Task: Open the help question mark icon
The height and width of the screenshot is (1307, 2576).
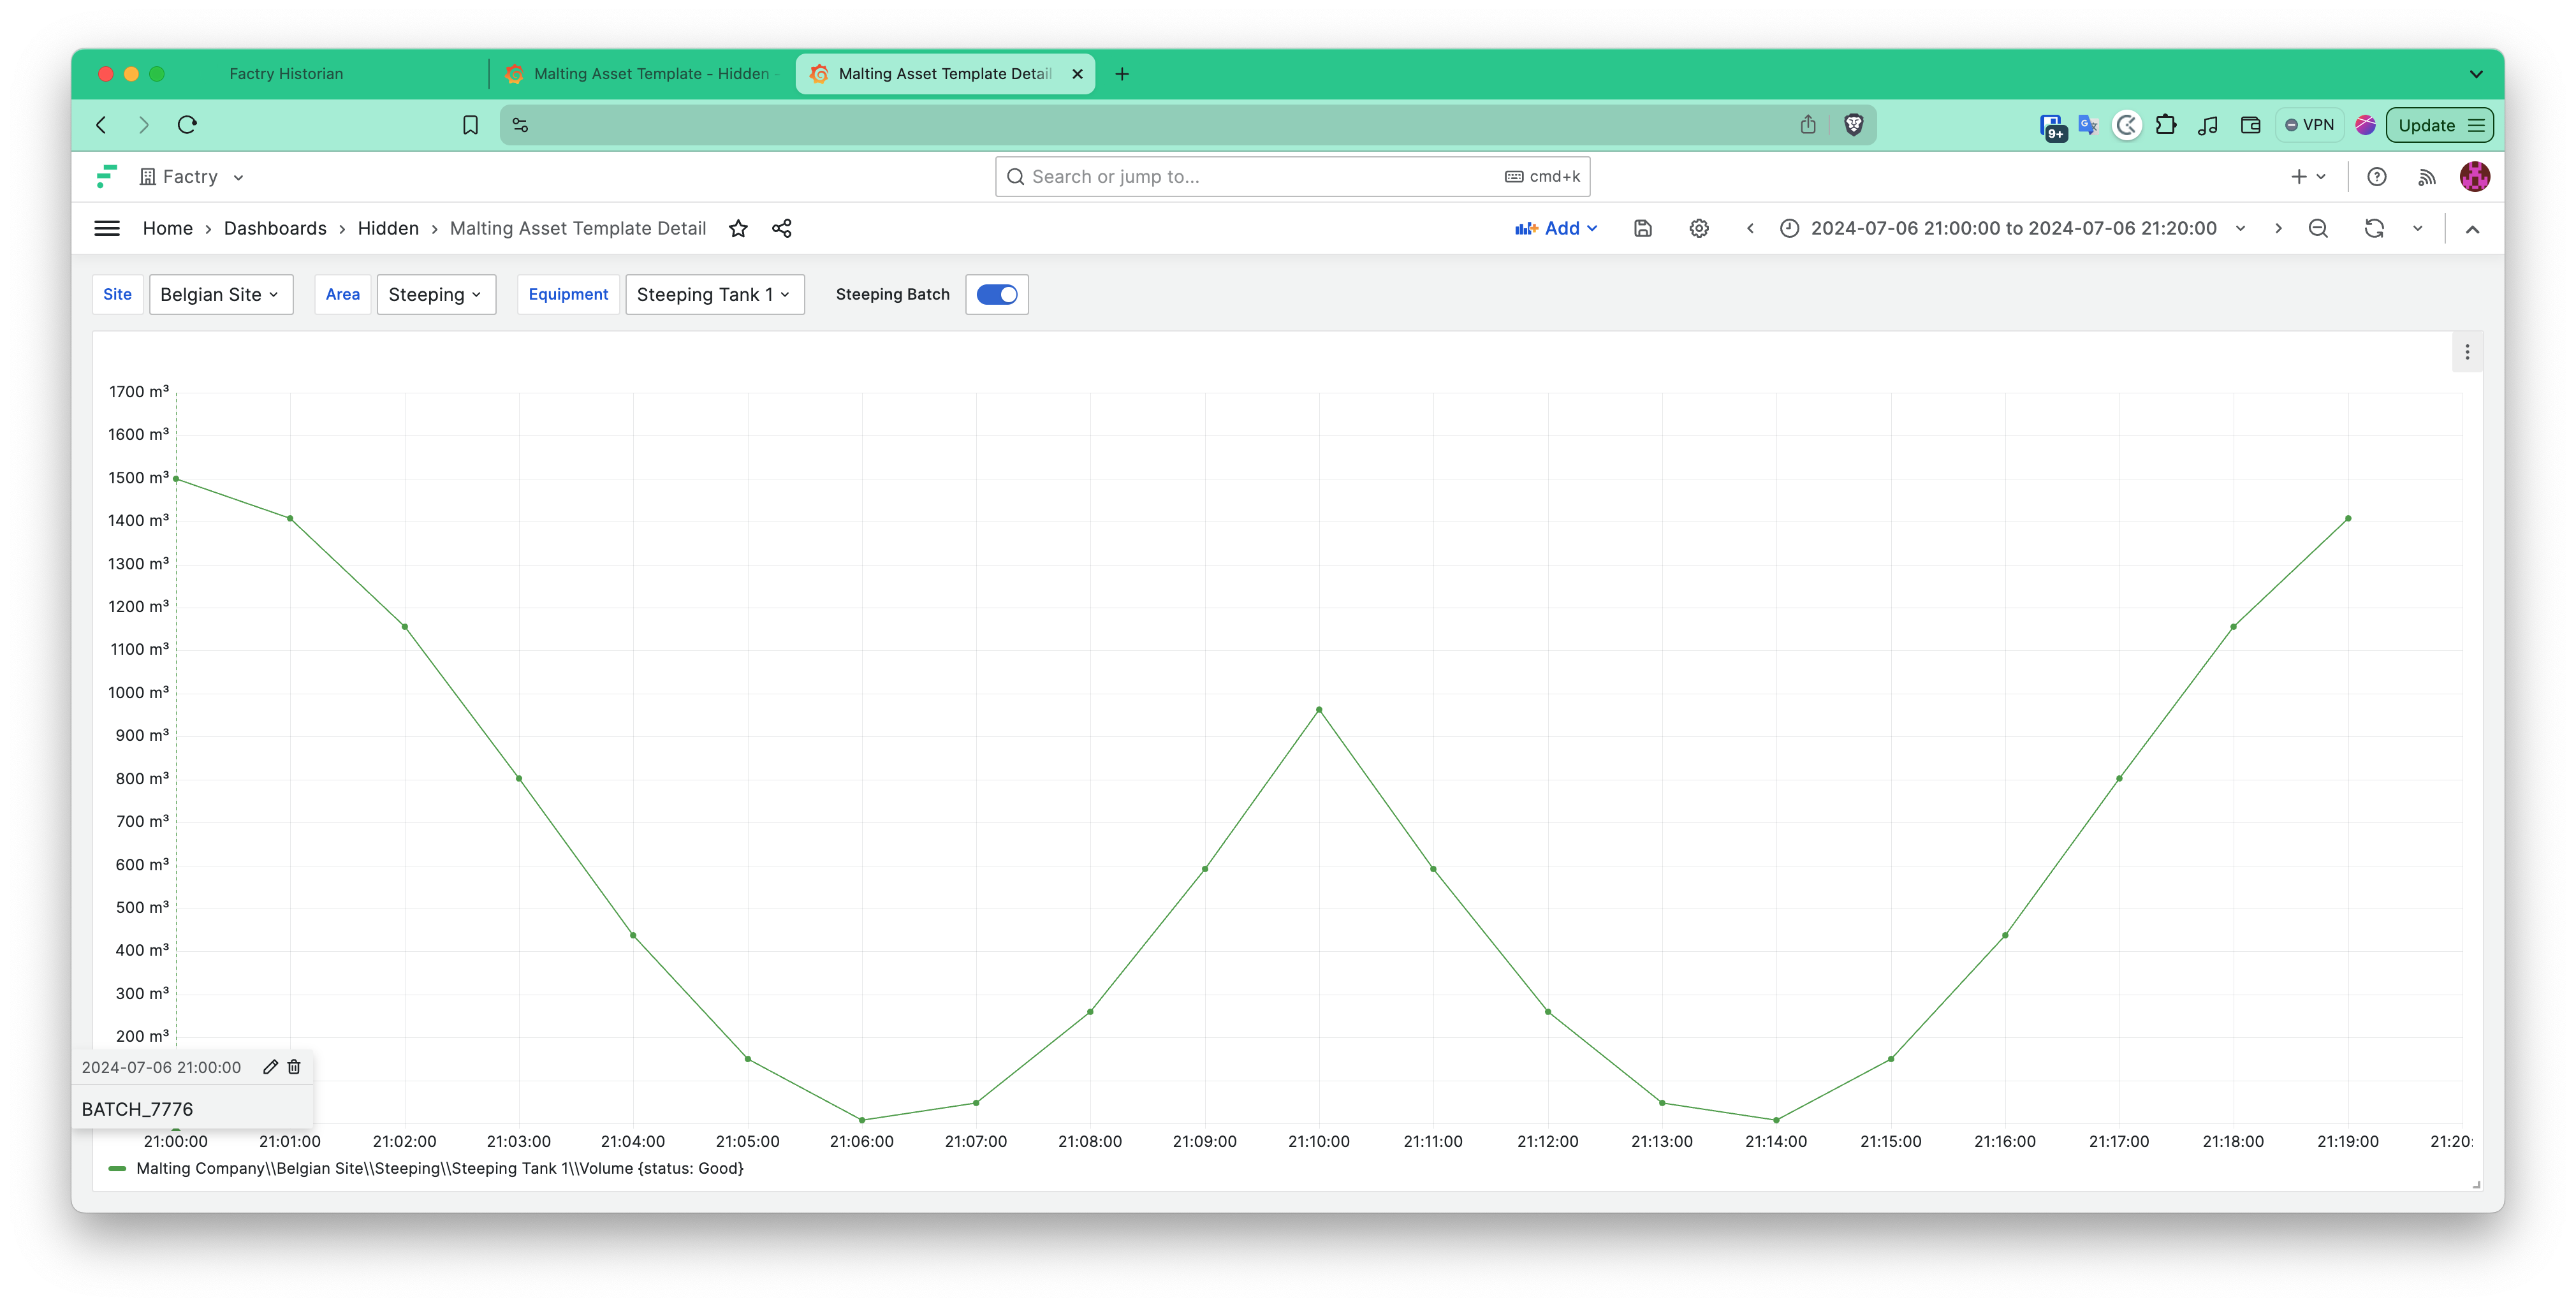Action: [2377, 177]
